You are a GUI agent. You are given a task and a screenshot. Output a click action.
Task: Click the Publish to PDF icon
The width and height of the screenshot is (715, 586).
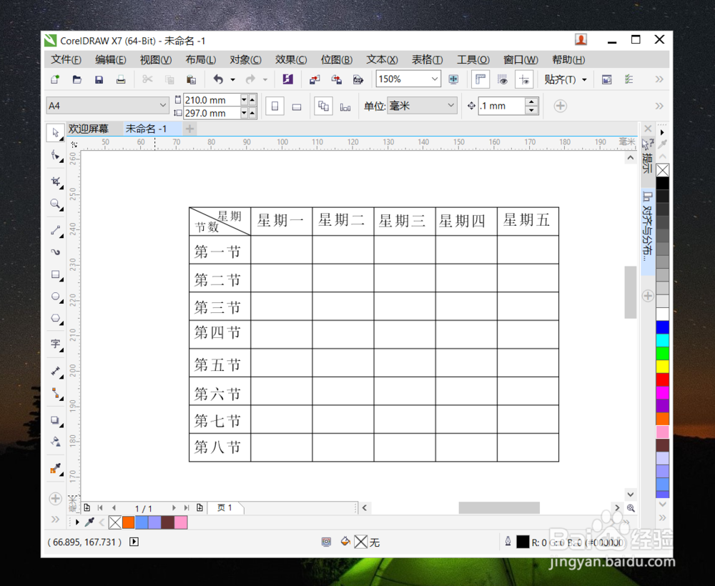[x=358, y=79]
